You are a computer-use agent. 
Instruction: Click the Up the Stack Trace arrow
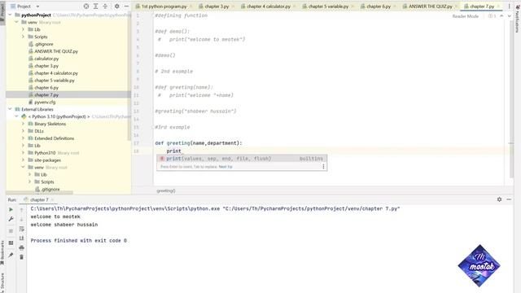(x=22, y=210)
